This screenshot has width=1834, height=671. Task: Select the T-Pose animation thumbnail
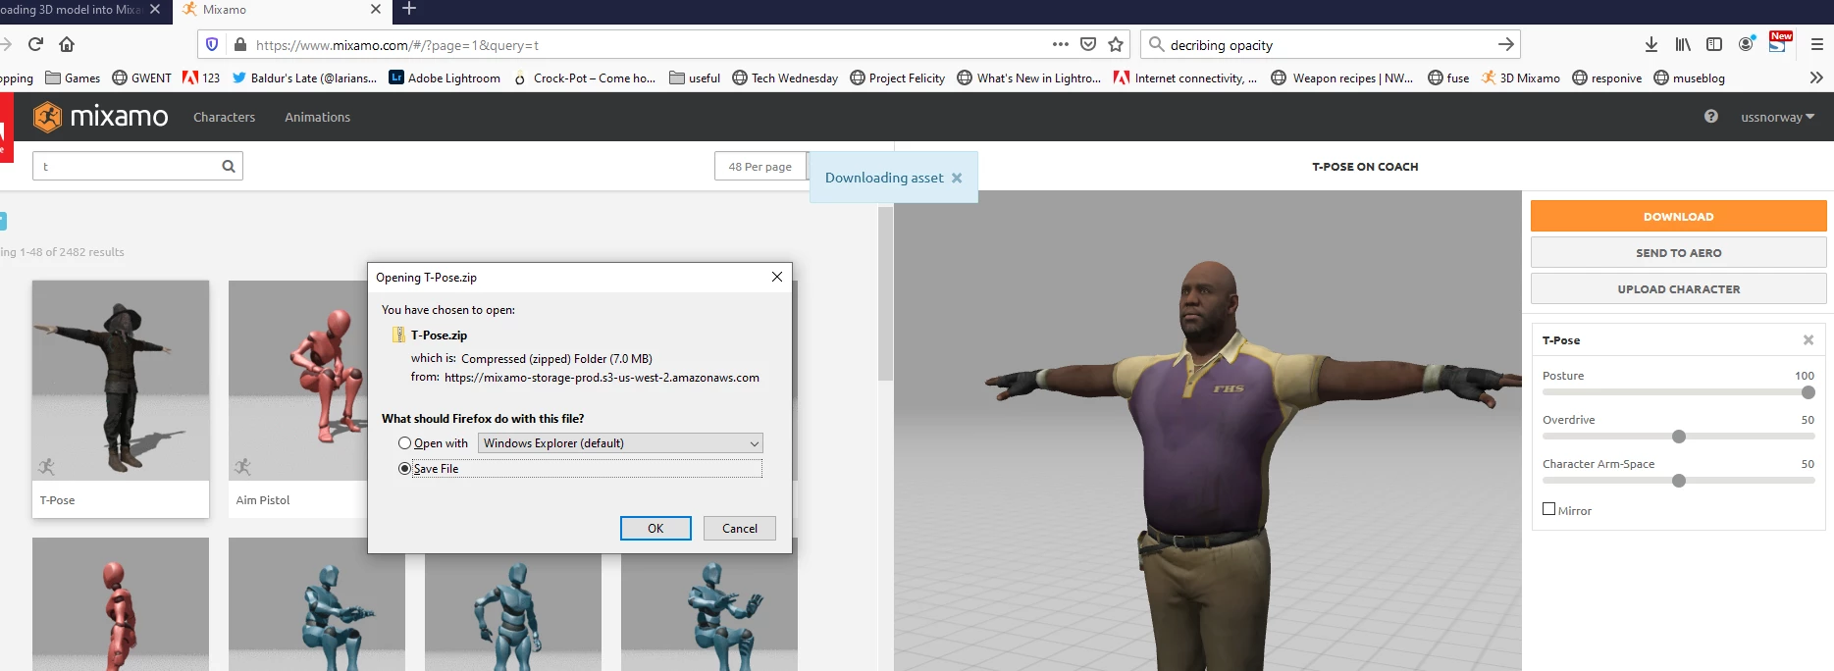click(121, 381)
